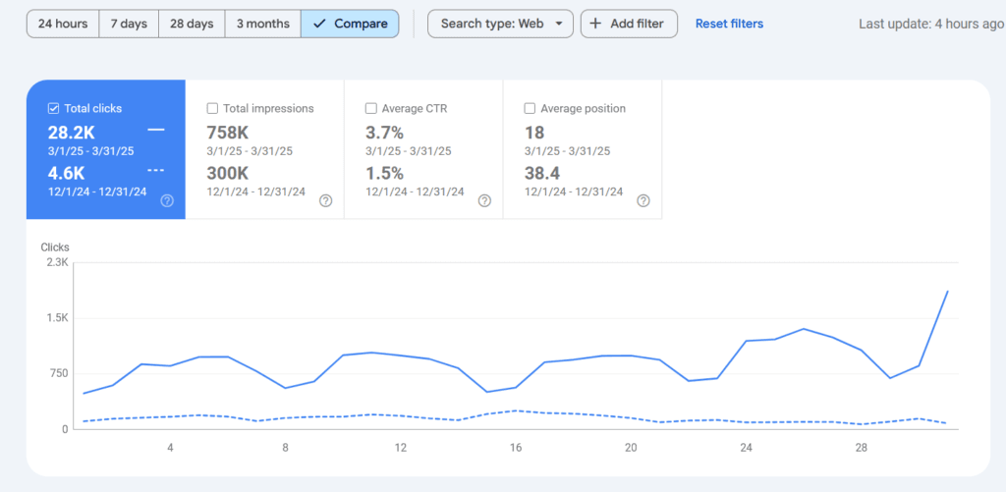
Task: Click the 750 y-axis label
Action: pos(59,374)
